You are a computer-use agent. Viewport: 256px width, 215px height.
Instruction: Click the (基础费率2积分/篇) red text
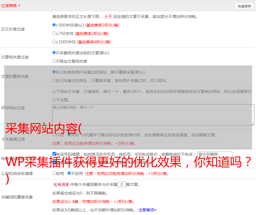pyautogui.click(x=92, y=34)
